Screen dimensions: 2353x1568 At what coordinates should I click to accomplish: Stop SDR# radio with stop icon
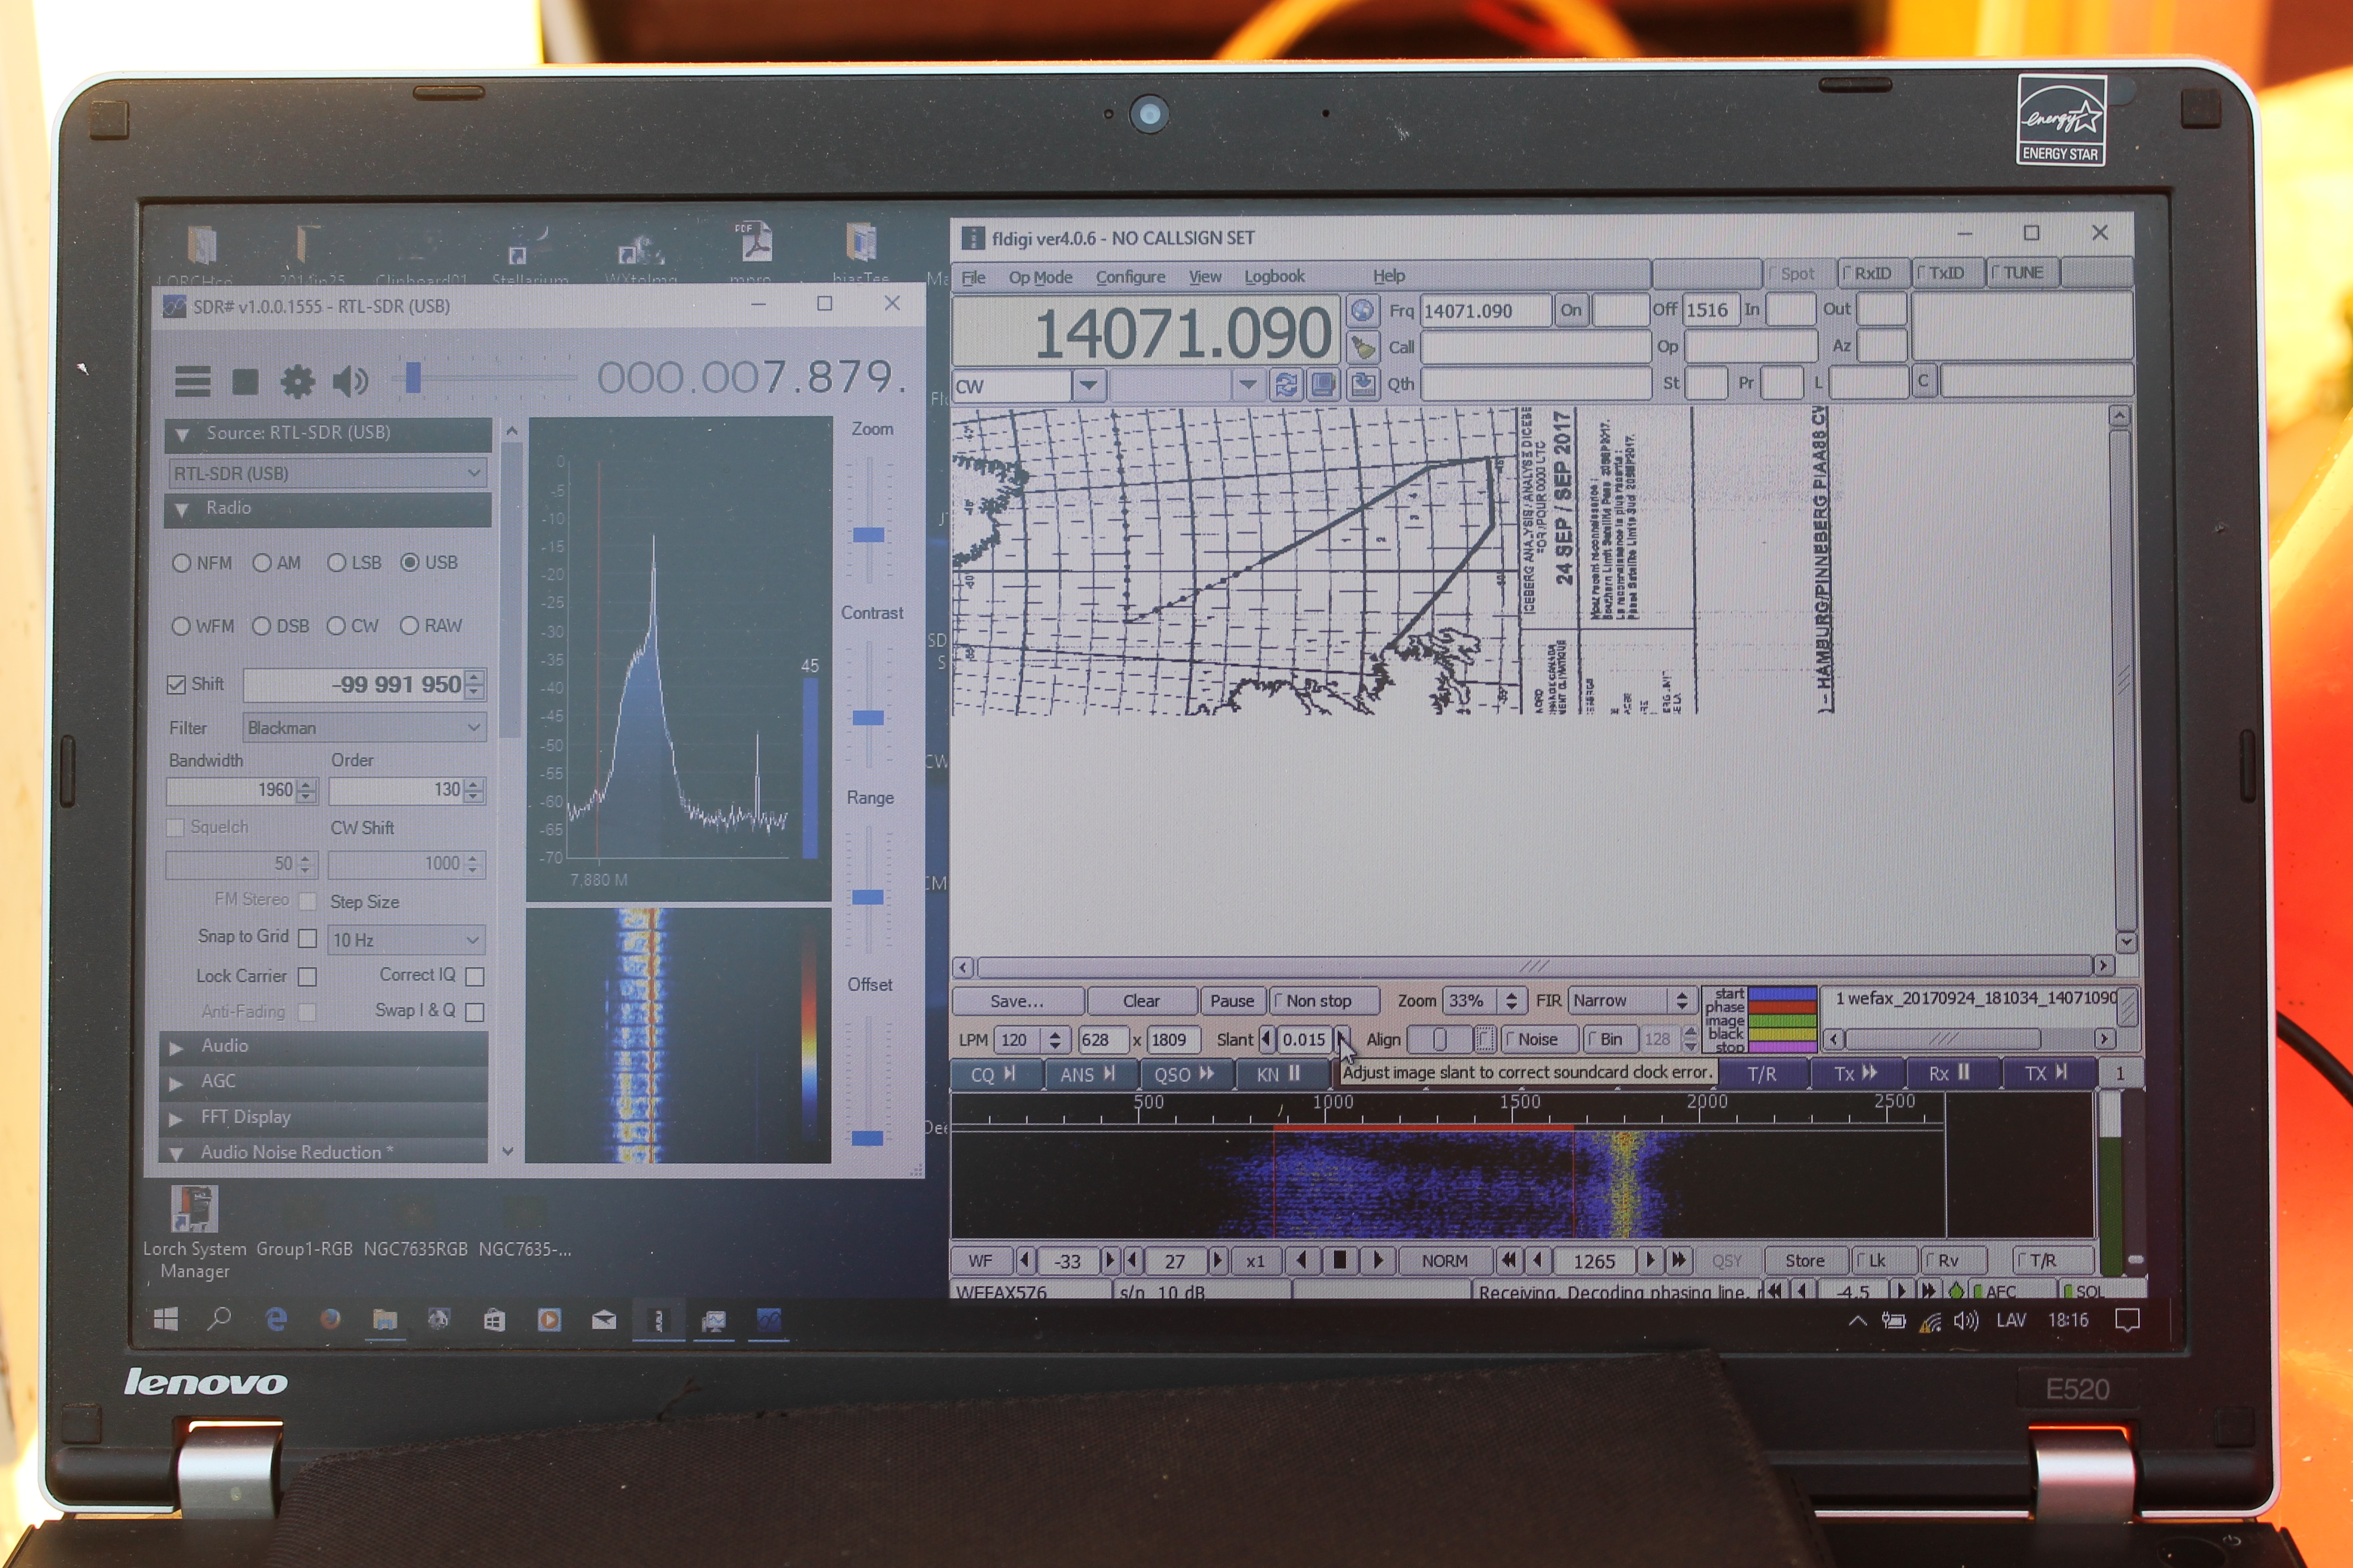245,381
